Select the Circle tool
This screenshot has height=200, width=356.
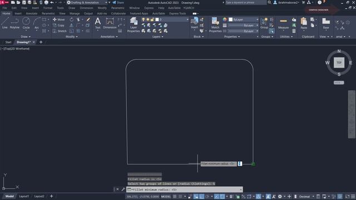click(26, 23)
